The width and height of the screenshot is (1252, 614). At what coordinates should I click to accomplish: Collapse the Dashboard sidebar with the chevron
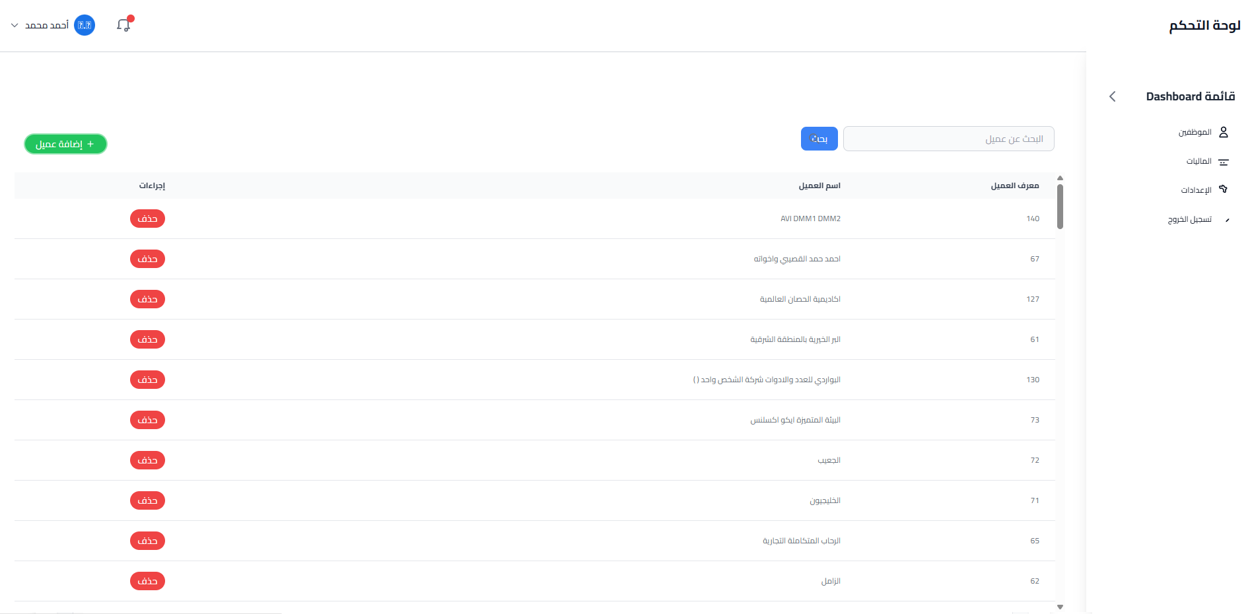[x=1113, y=96]
